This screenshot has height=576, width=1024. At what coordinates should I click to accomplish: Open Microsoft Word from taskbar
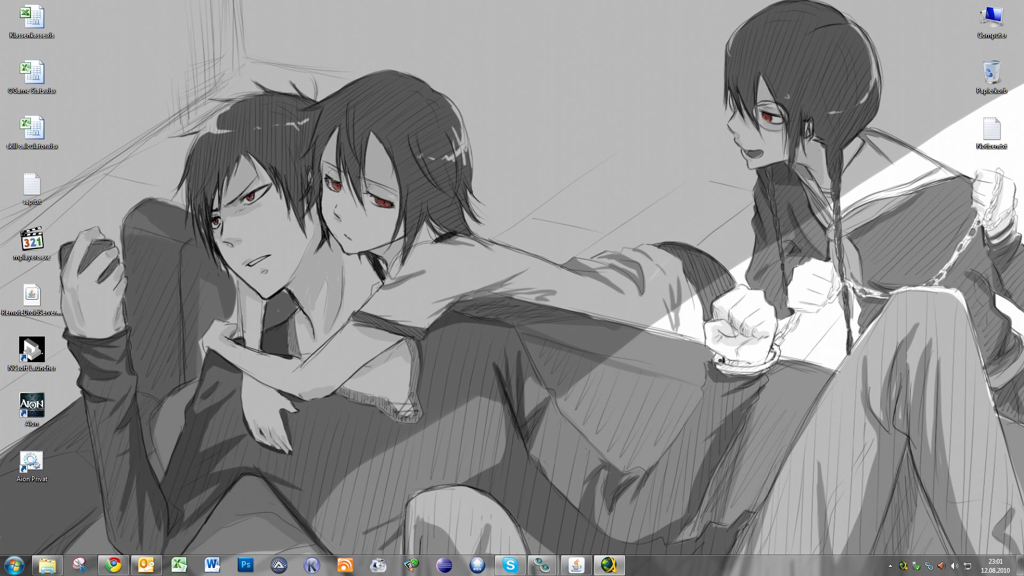pyautogui.click(x=212, y=565)
